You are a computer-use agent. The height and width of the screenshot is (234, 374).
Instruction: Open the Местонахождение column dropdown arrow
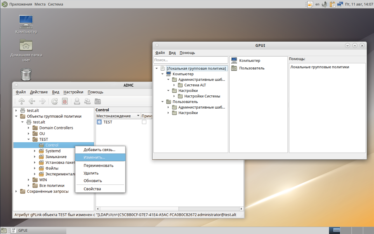coord(138,116)
